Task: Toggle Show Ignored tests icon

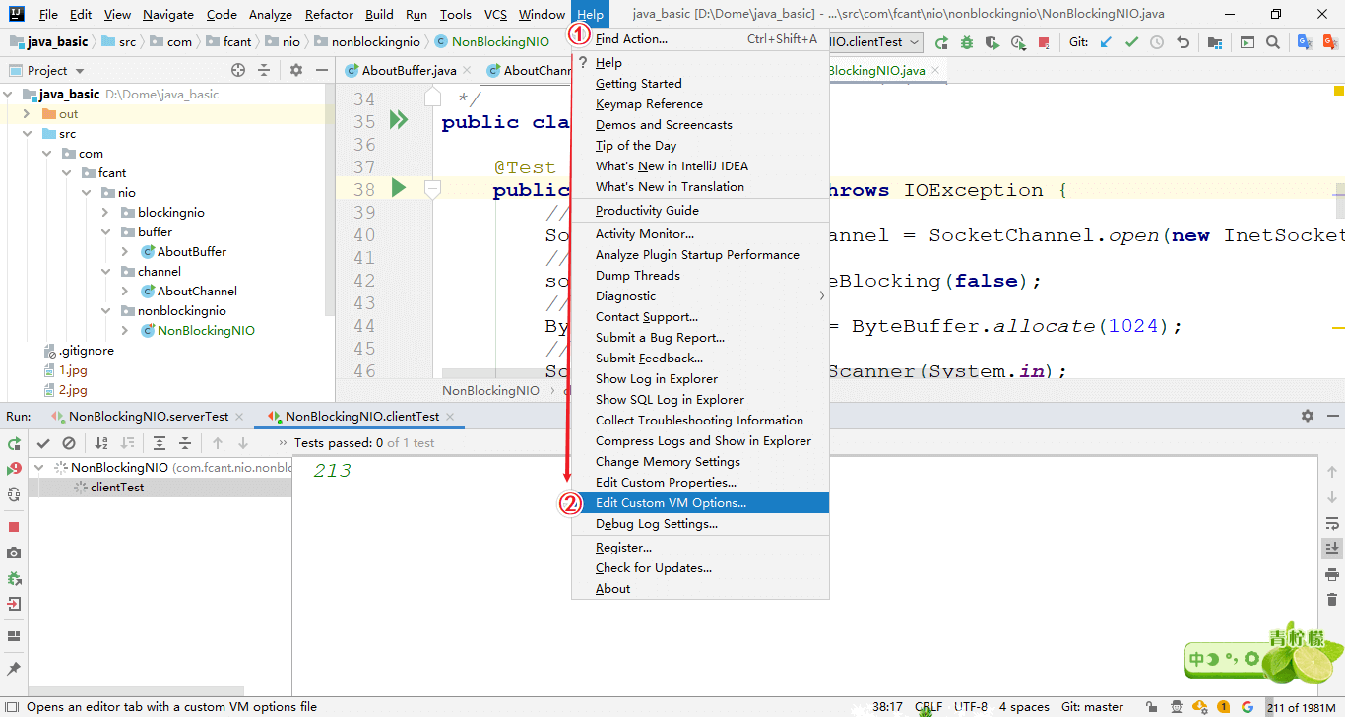Action: click(69, 443)
